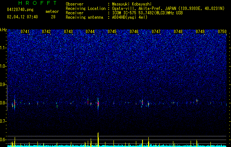
Task: Click the Receiving antenna label
Action: pyautogui.click(x=84, y=17)
